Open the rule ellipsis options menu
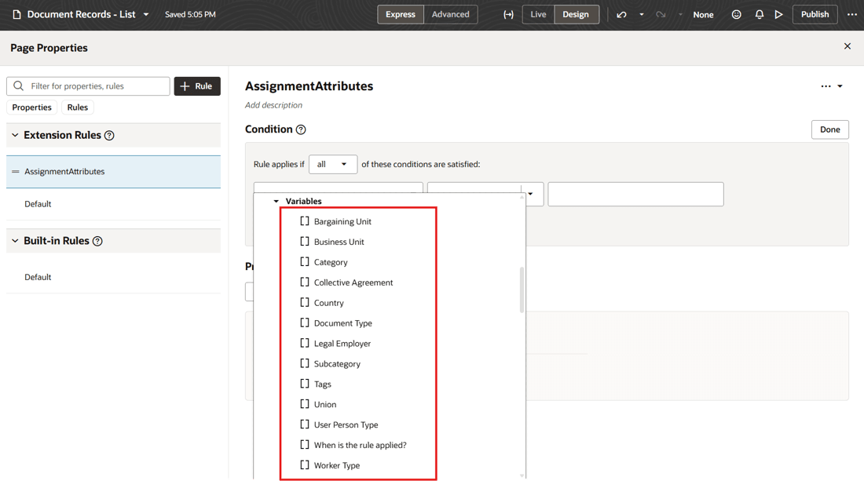 pos(826,86)
